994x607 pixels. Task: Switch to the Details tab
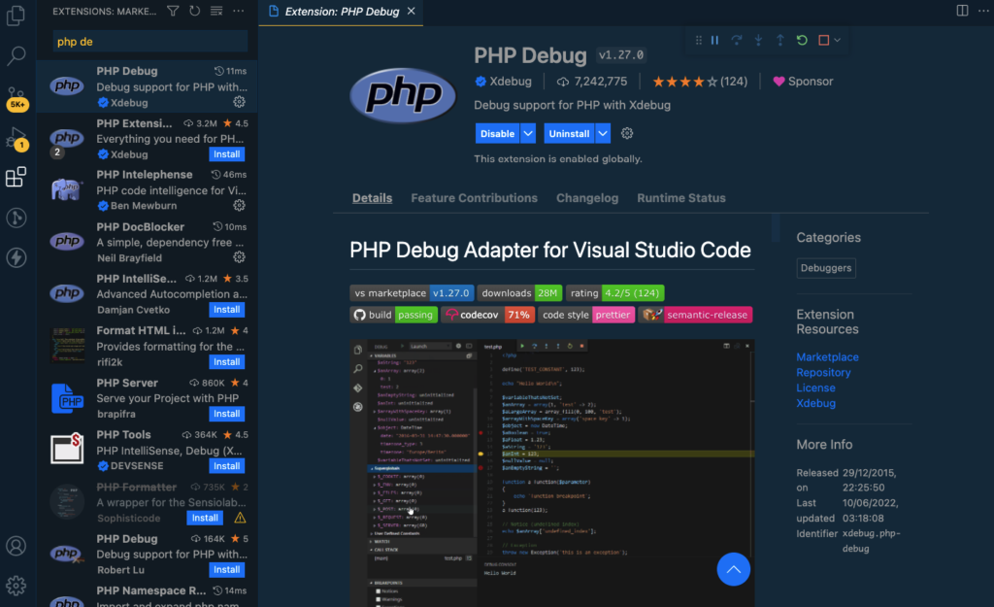(x=372, y=198)
